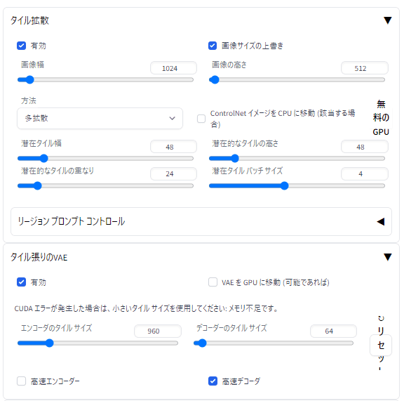Adjust the 潜在タイル幅 slider
The width and height of the screenshot is (404, 401).
pos(105,158)
